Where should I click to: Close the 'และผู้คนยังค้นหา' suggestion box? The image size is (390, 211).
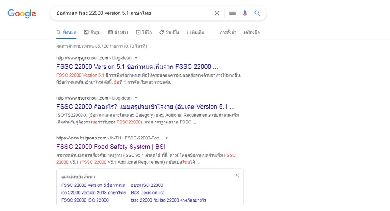[x=237, y=175]
